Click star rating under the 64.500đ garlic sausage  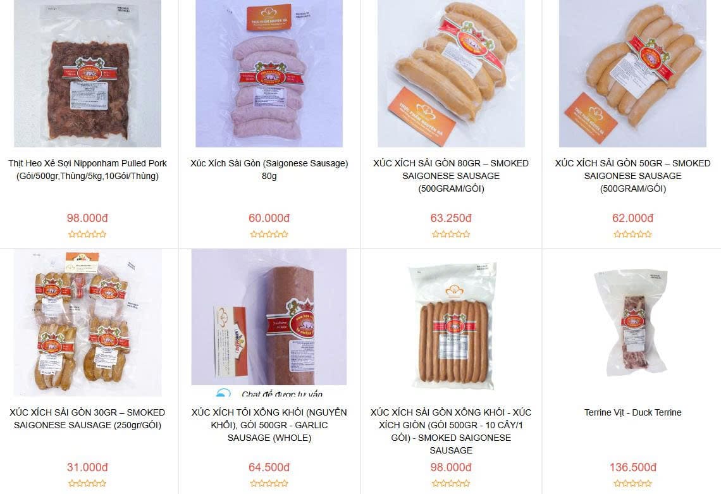tap(269, 483)
